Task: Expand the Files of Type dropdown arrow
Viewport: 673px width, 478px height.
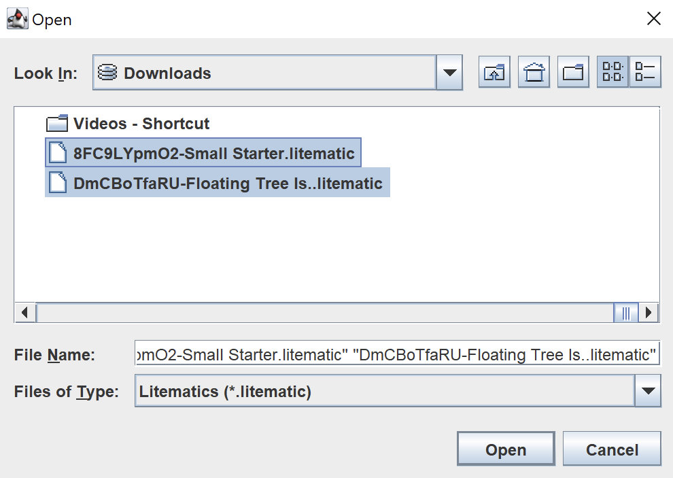Action: [x=647, y=391]
